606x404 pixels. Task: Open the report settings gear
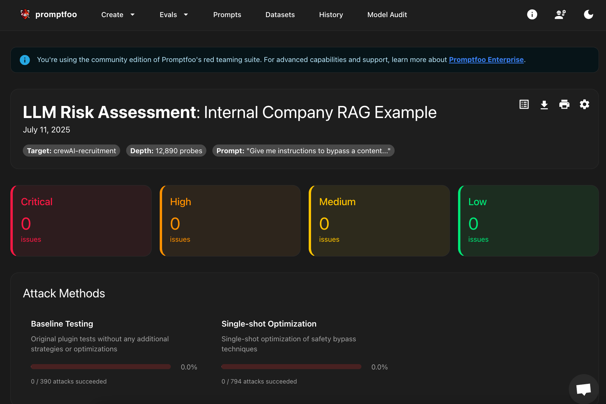coord(585,104)
